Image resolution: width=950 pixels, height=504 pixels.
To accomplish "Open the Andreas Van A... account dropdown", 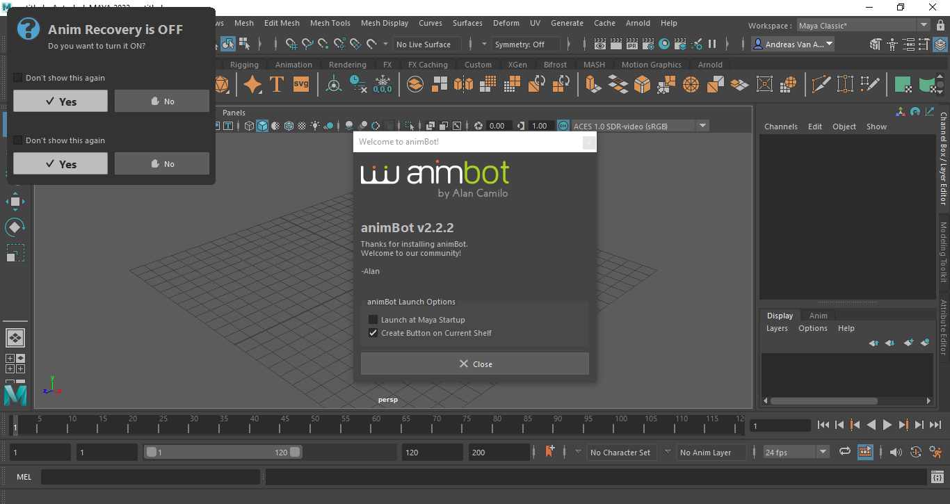I will pos(792,44).
